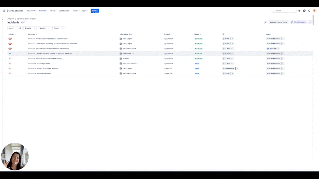Open the 2 PIRs dropdown for OJSM-3
This screenshot has height=179, width=319.
(228, 49)
